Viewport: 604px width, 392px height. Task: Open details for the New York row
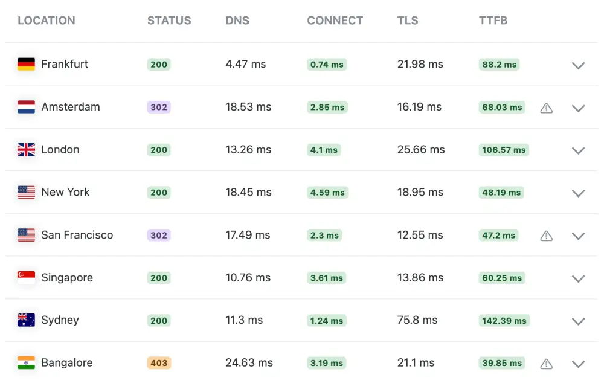point(578,193)
